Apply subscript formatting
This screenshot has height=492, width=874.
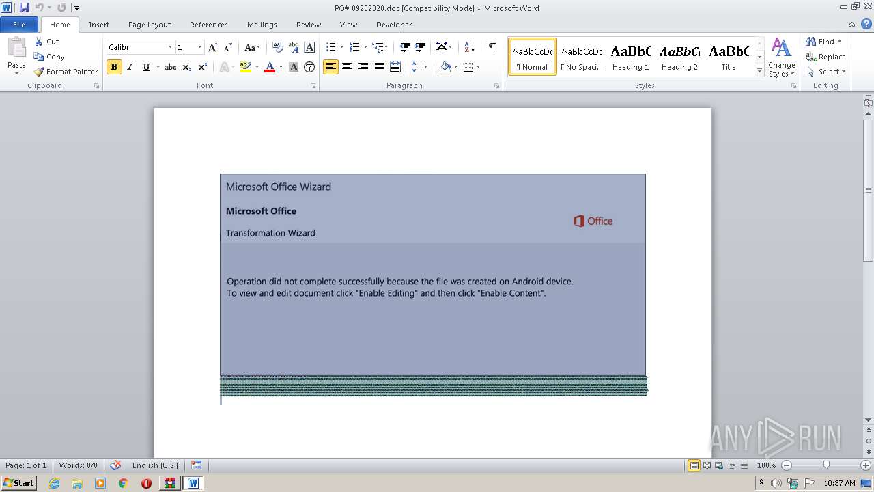click(x=187, y=67)
